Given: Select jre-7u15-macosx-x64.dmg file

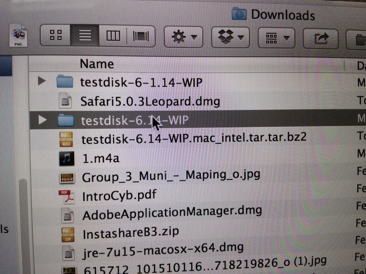Looking at the screenshot, I should (162, 248).
